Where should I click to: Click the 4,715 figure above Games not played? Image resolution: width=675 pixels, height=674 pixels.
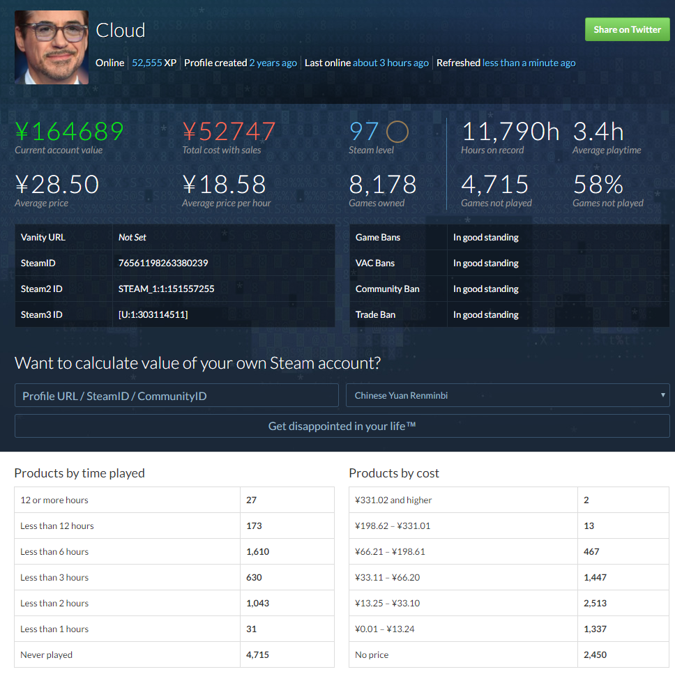coord(495,184)
